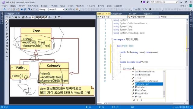Click the autocomplete list scrollbar thumb
The image size is (193, 109).
point(164,93)
